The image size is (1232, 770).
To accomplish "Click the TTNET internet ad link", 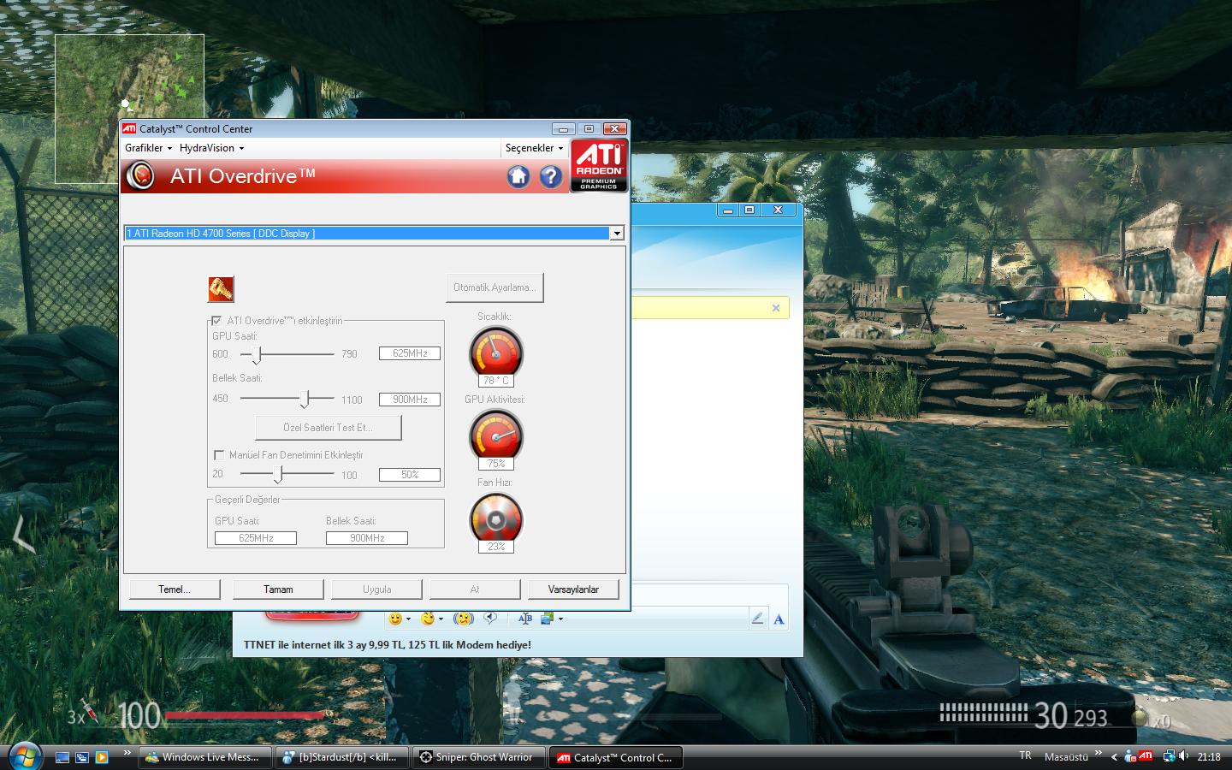I will [388, 645].
